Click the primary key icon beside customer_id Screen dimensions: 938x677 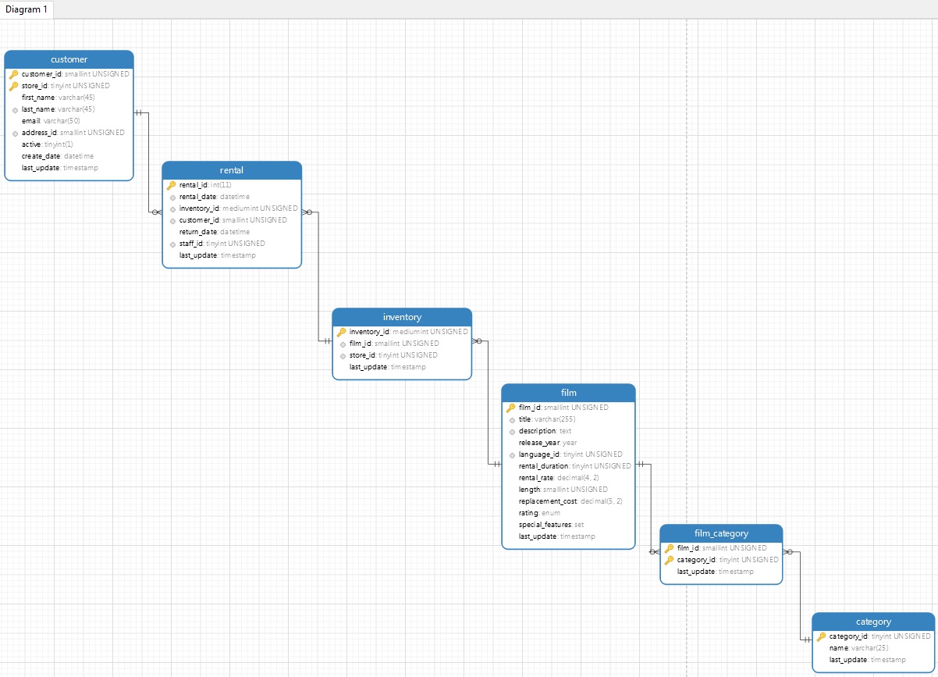pyautogui.click(x=14, y=74)
